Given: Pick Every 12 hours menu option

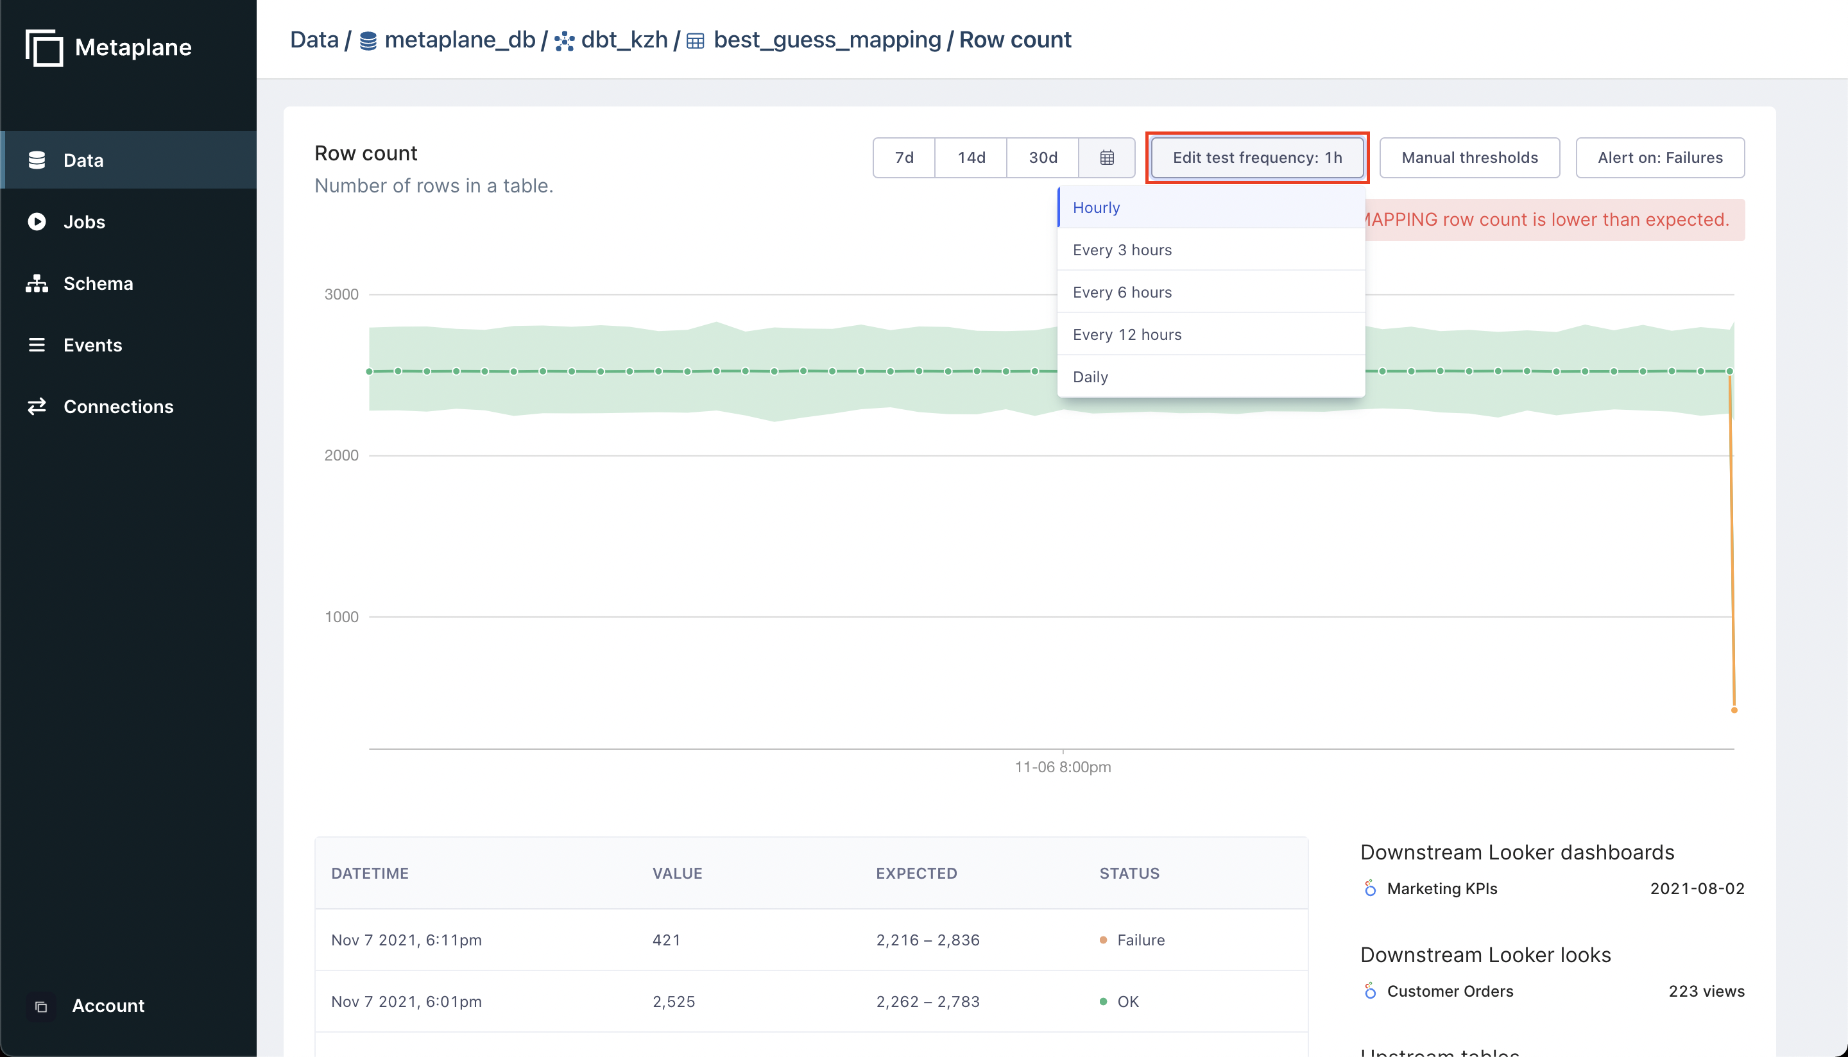Looking at the screenshot, I should coord(1127,335).
